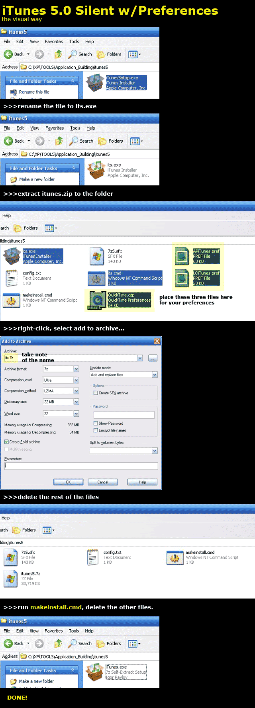Viewport: 255px width, 708px height.
Task: Click the Parameters text field
Action: 81,466
